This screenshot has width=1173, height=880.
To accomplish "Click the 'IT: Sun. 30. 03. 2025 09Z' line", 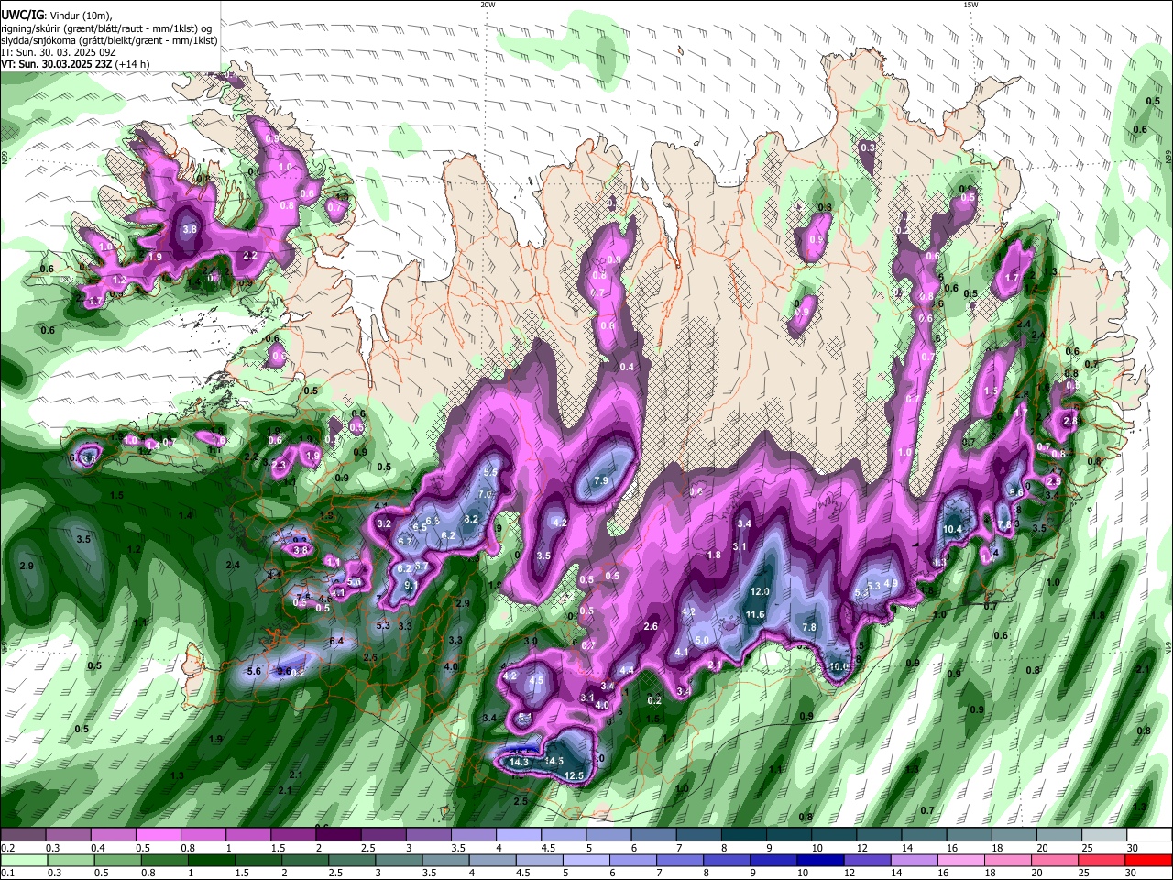I will [x=60, y=52].
